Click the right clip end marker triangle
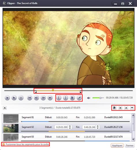The image size is (137, 150). [81, 92]
